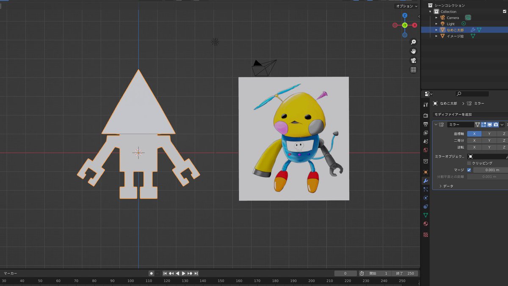Open モディファイアーを追加 dropdown
This screenshot has width=508, height=286.
[470, 115]
